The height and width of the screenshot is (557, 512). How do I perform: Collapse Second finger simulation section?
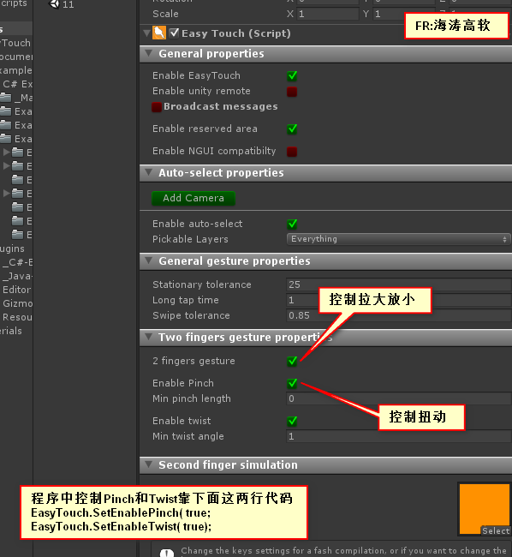point(149,464)
